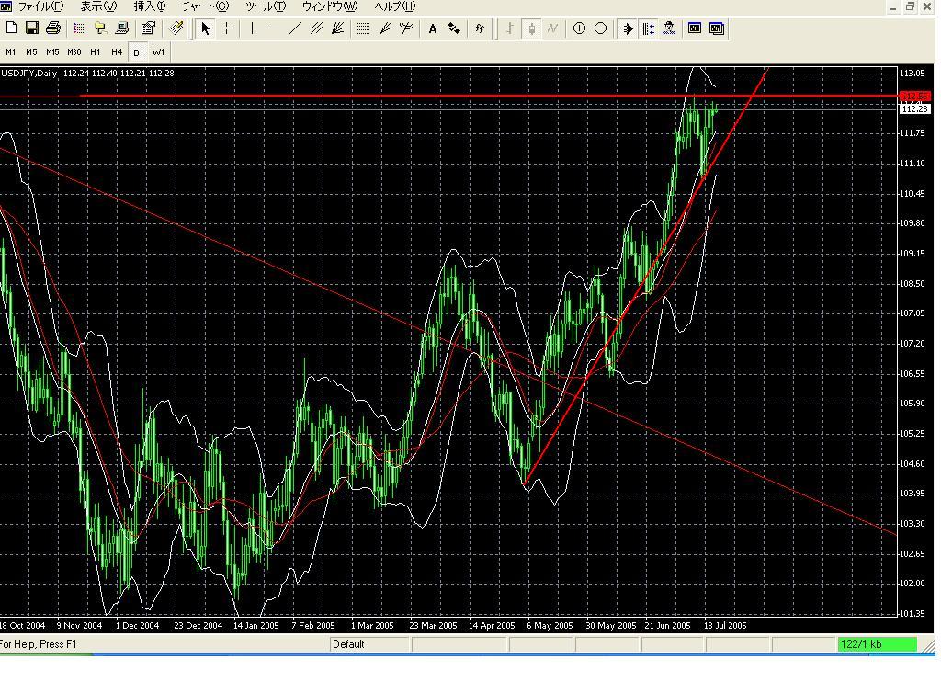941x682 pixels.
Task: Select the crosshair tool
Action: pyautogui.click(x=225, y=28)
